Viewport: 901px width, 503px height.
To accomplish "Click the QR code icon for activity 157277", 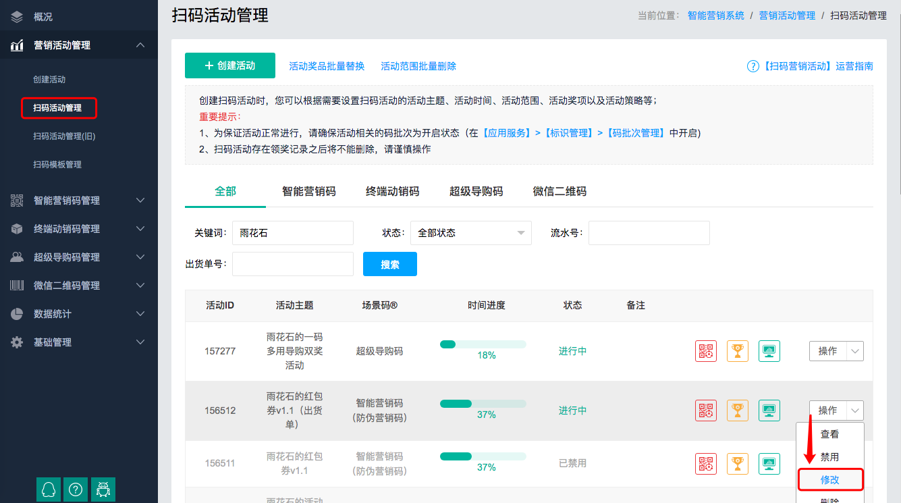I will point(706,351).
